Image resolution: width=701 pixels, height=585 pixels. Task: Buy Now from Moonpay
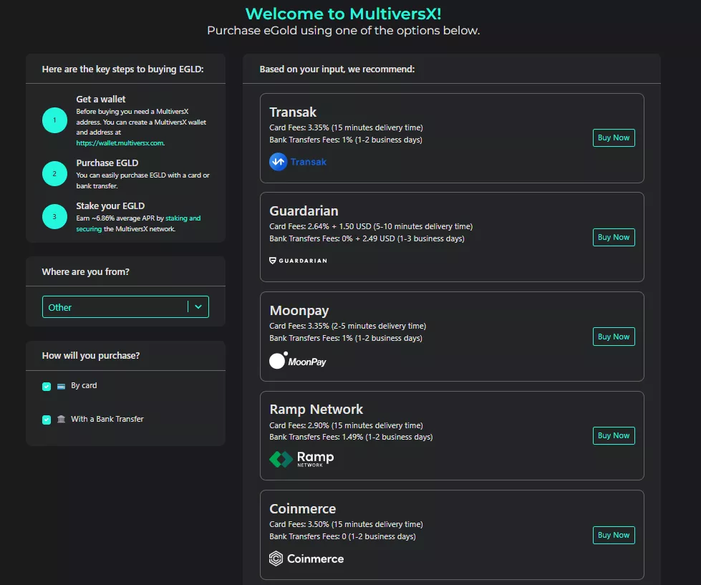click(614, 337)
